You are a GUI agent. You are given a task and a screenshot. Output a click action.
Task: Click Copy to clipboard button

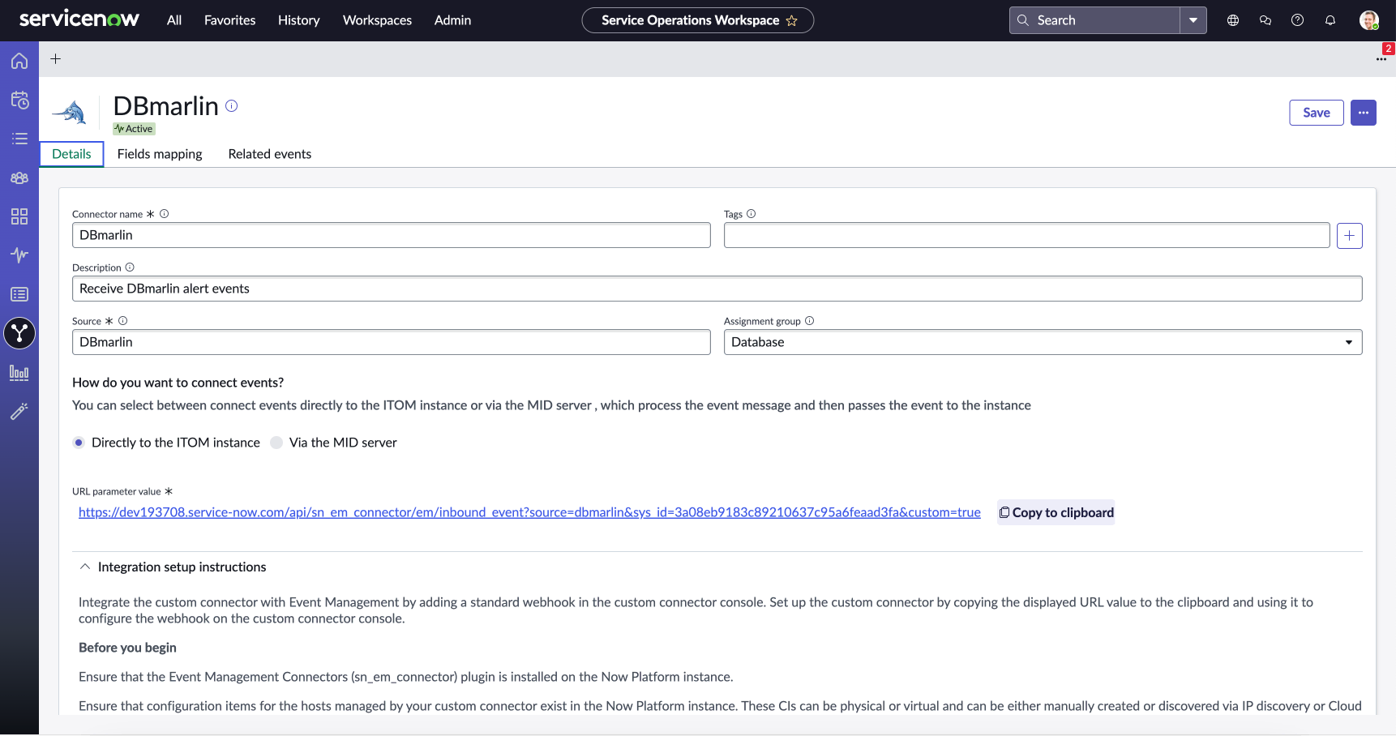[1056, 512]
